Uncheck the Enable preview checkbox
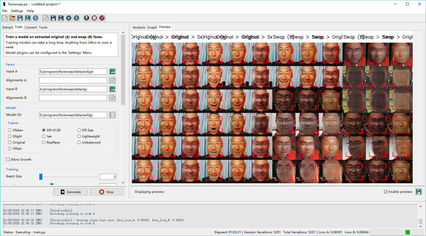The height and width of the screenshot is (236, 426). 386,192
